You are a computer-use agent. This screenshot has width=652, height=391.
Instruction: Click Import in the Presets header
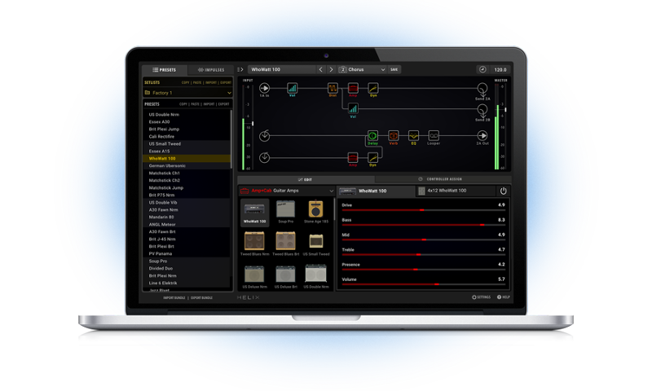coord(209,104)
